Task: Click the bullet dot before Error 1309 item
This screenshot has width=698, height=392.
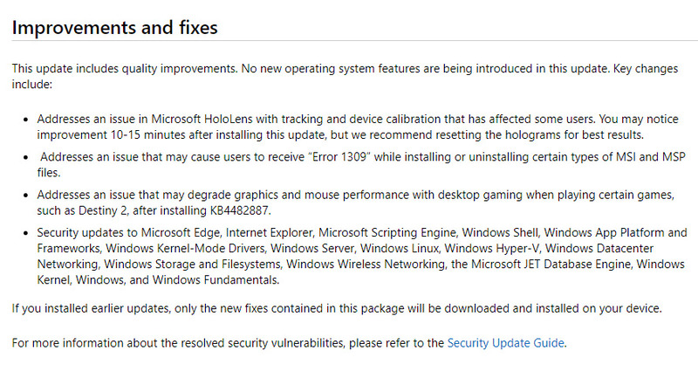Action: point(27,155)
